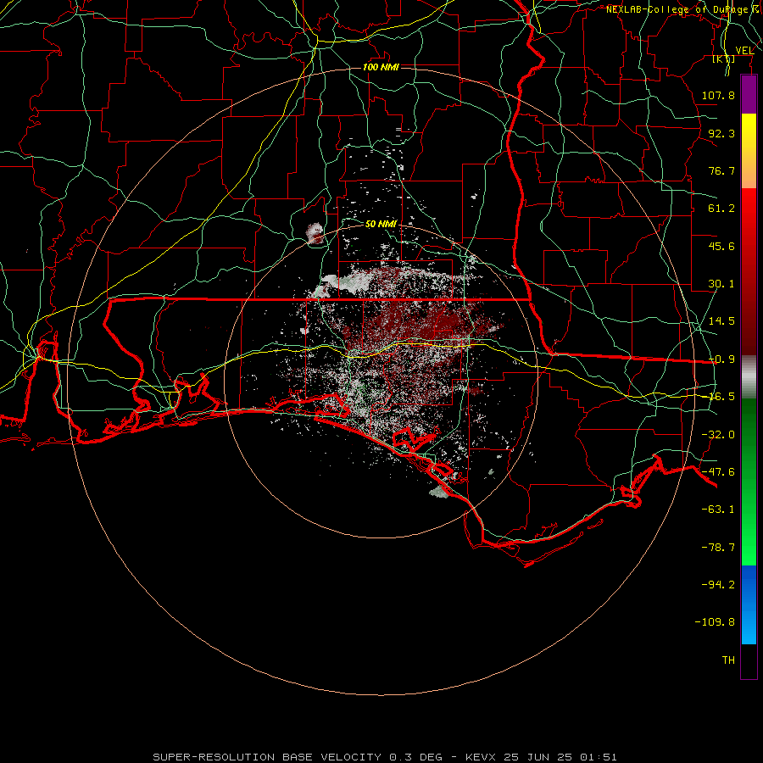Click the 45.6 scale value
This screenshot has width=763, height=763.
pos(721,246)
